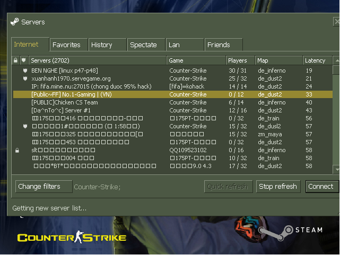Click the server list scrollbar thumb
This screenshot has width=340, height=255.
click(336, 70)
